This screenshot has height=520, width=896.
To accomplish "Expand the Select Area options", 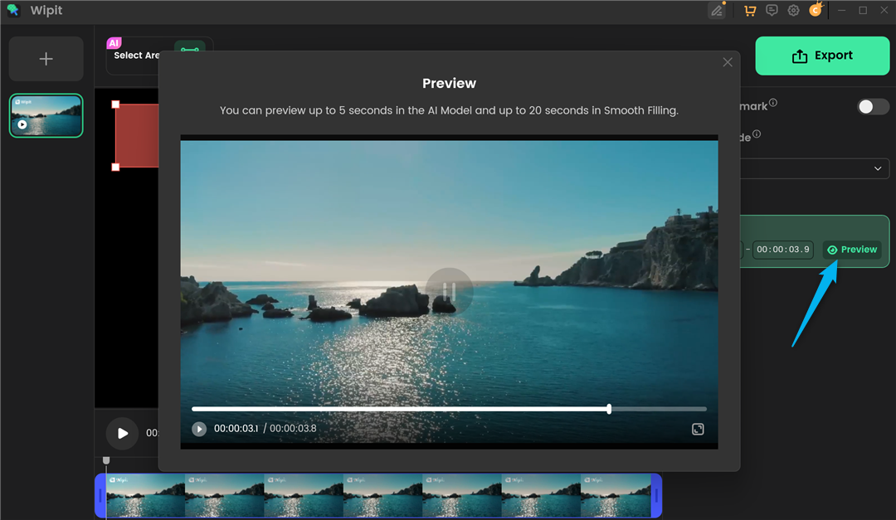I will pyautogui.click(x=138, y=55).
